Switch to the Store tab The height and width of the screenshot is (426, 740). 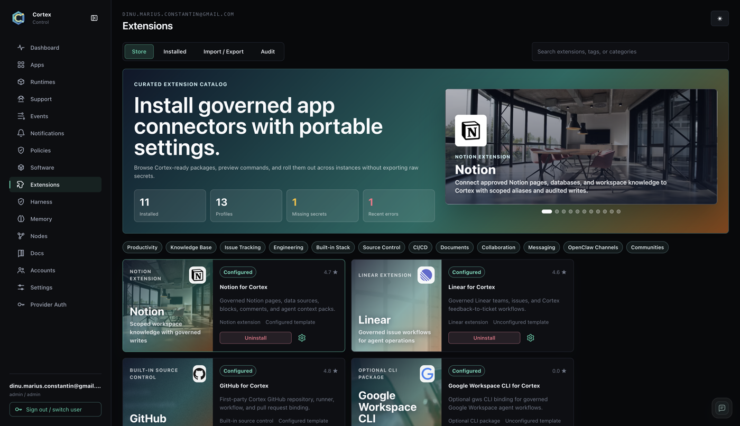pos(139,51)
